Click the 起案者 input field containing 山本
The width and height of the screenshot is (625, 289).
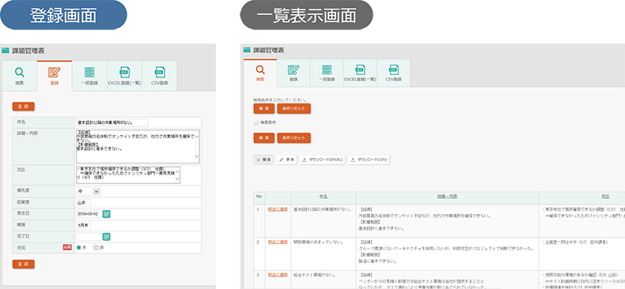click(x=84, y=203)
